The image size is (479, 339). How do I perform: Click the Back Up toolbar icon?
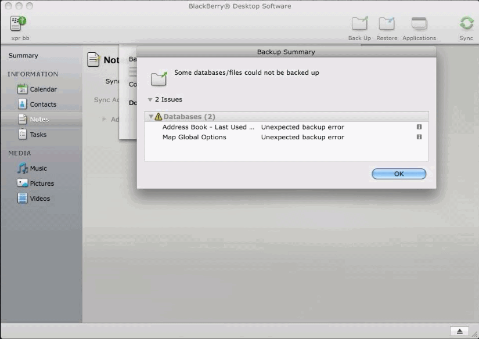pos(359,24)
